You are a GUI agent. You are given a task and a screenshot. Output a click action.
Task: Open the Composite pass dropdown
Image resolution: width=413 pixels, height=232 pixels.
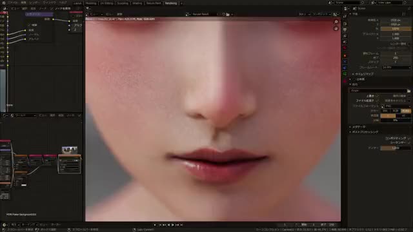pyautogui.click(x=321, y=14)
